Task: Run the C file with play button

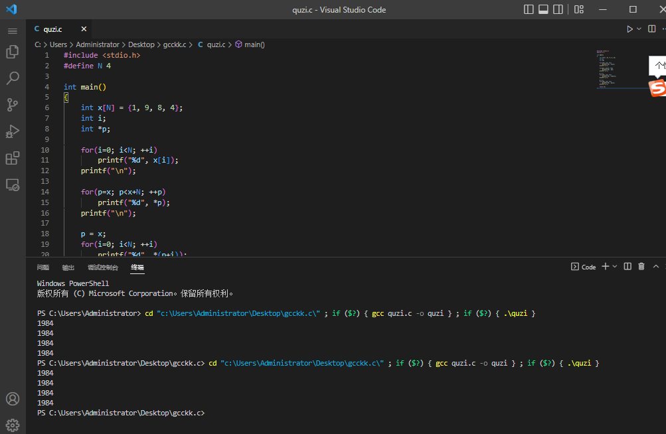Action: click(x=629, y=29)
